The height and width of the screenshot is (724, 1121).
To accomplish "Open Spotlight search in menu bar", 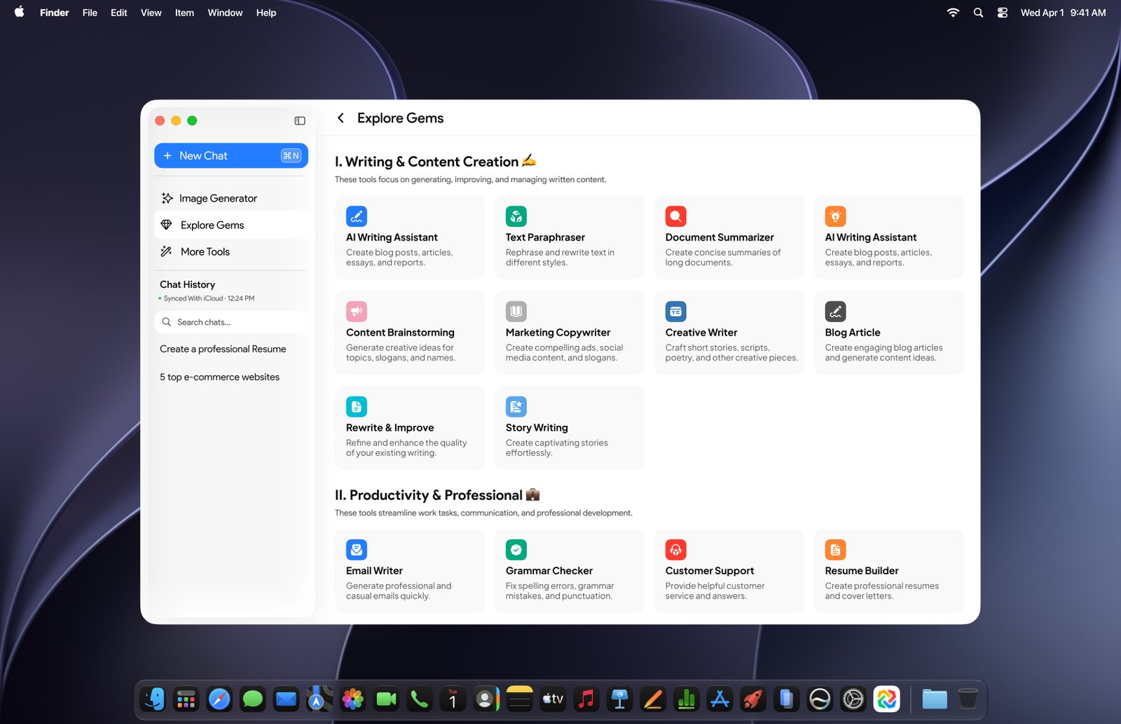I will click(x=978, y=13).
